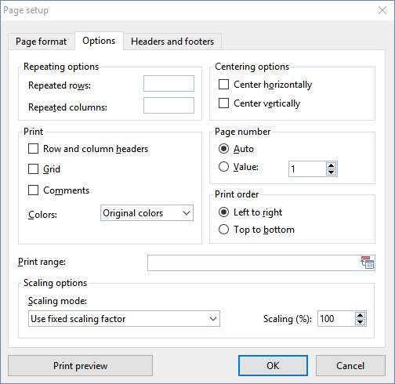Click the page number value field
Viewport: 395px width, 384px height.
pos(307,169)
